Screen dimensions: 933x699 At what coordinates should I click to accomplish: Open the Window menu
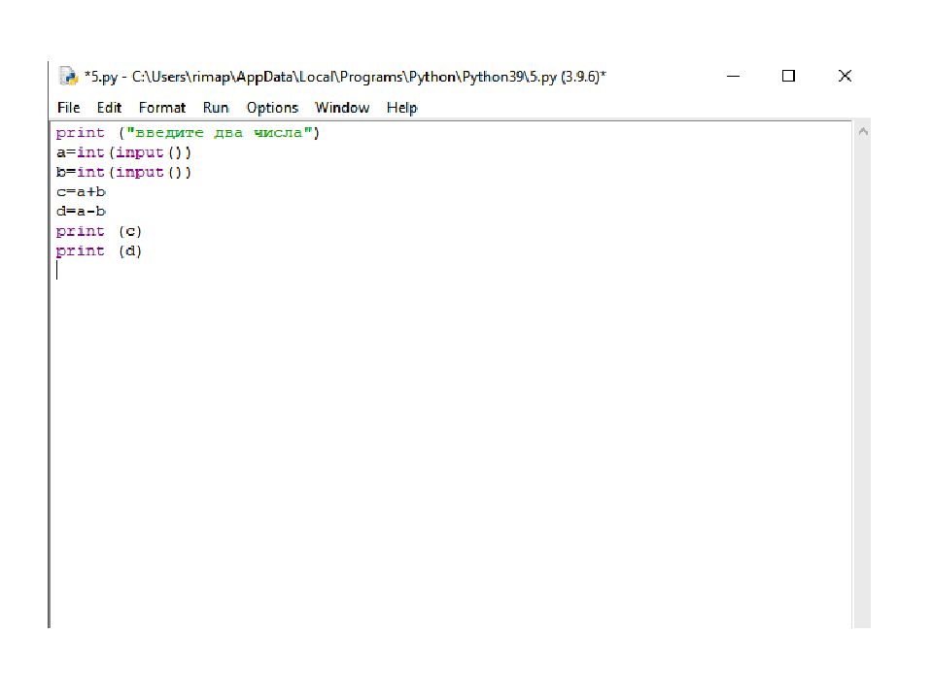(x=342, y=108)
